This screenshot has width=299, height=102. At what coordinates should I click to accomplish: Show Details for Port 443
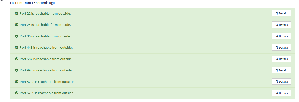[x=281, y=48]
